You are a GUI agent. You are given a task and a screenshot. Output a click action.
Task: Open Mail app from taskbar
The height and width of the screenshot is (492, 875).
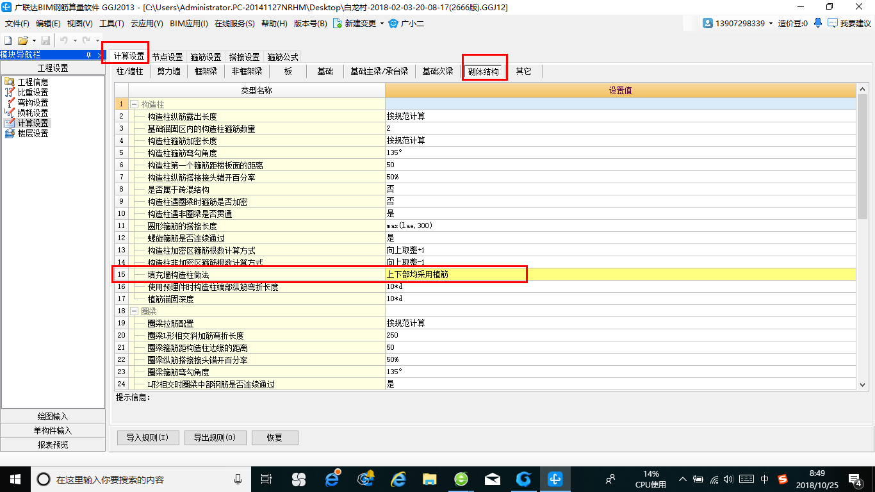[x=493, y=479]
